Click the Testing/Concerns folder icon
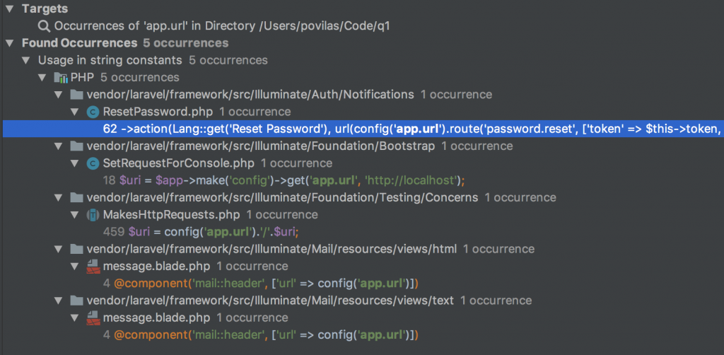Image resolution: width=724 pixels, height=355 pixels. click(x=76, y=198)
